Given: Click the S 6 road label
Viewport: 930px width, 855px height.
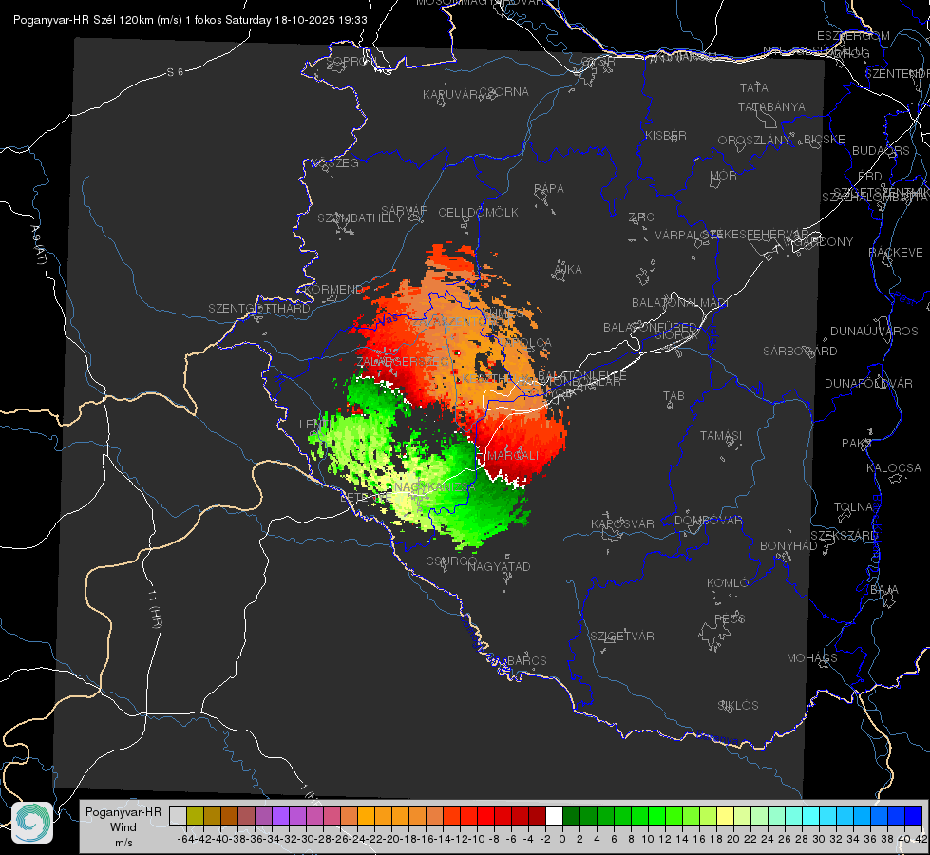Looking at the screenshot, I should (x=176, y=72).
